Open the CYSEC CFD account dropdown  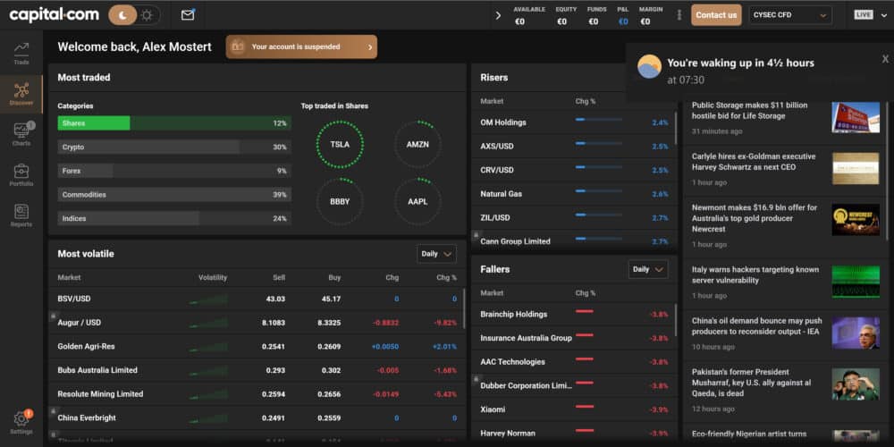pyautogui.click(x=790, y=15)
